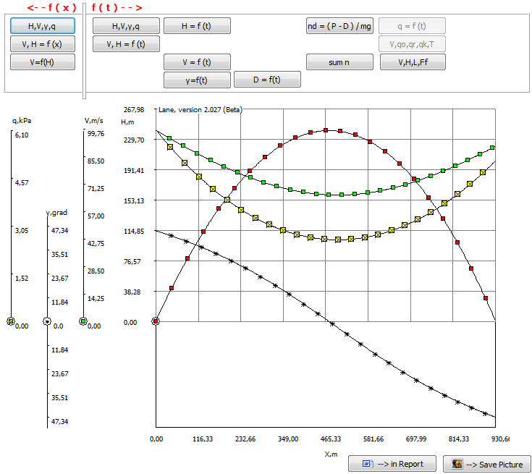Open nd = ( P - D ) / mg plot

tap(339, 26)
